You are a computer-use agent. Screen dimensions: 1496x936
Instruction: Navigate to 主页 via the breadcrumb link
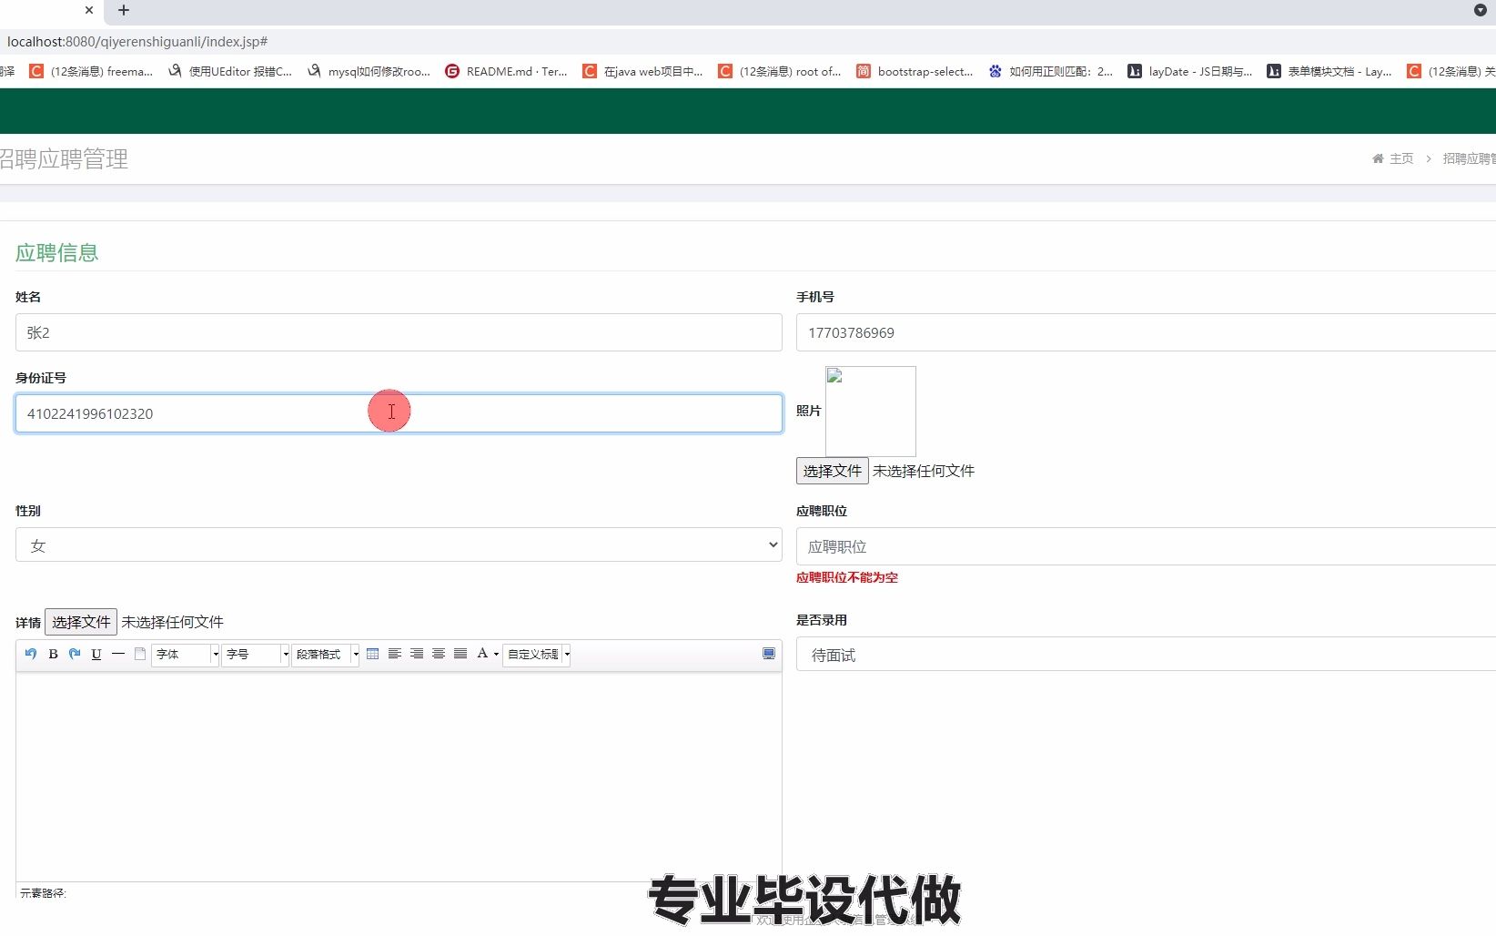[x=1401, y=158]
